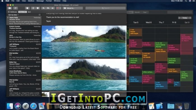Open the Mailbox menu in menu bar
Image resolution: width=196 pixels, height=110 pixels.
[x=31, y=1]
